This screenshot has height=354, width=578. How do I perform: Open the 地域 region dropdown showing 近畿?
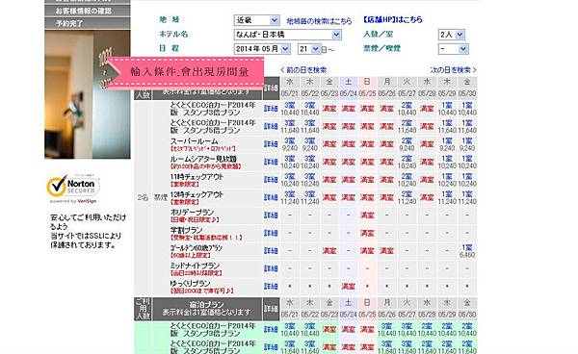pos(256,20)
